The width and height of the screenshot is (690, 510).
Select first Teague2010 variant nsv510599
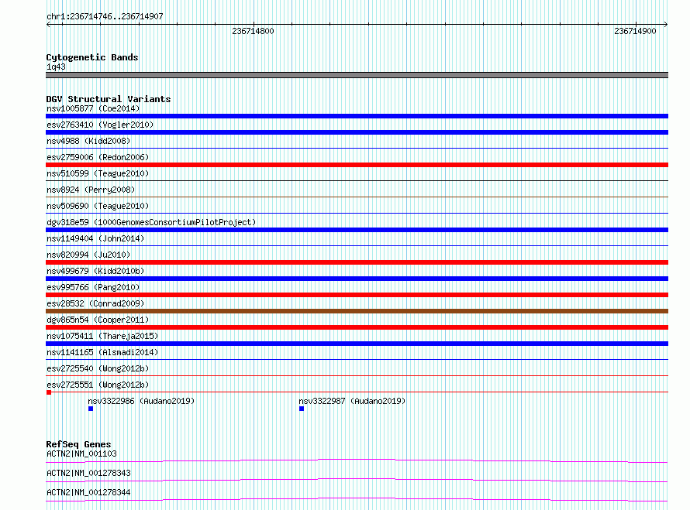click(x=98, y=173)
